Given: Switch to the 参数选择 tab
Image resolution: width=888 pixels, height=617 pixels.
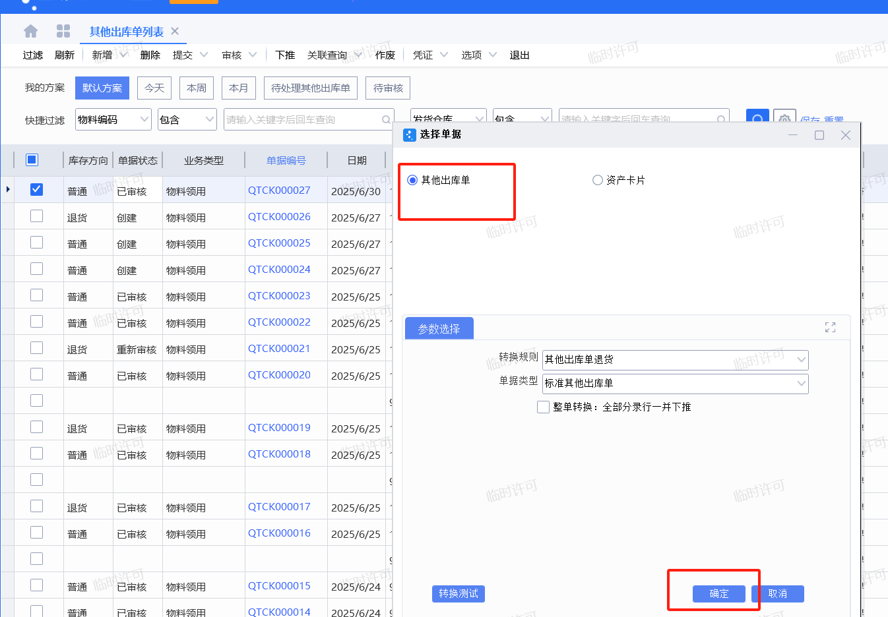Looking at the screenshot, I should (439, 328).
